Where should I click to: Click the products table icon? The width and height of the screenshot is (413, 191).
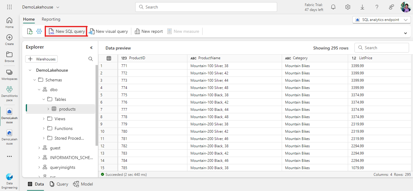click(x=54, y=109)
